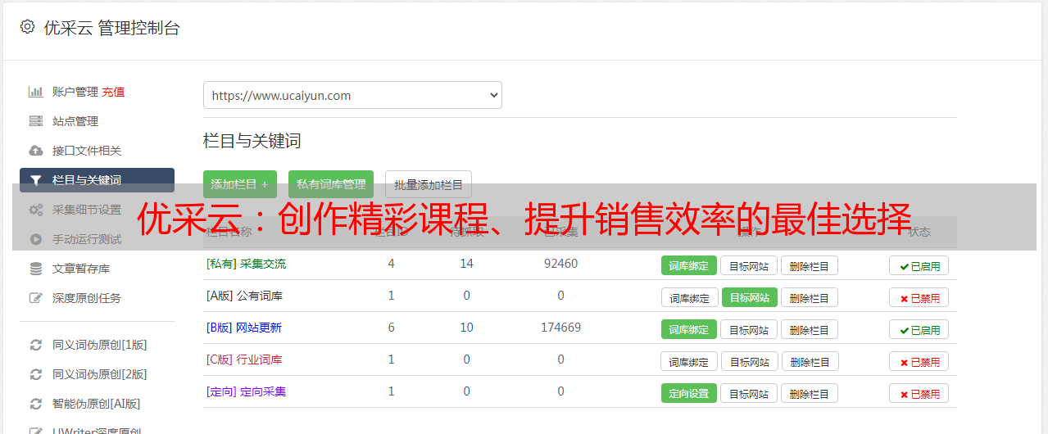Click the 添加栏目 + button
This screenshot has height=434, width=1048.
point(239,184)
